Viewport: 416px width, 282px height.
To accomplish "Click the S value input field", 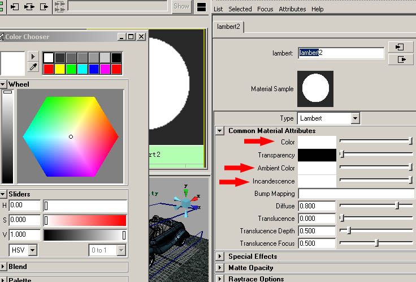I will [25, 220].
